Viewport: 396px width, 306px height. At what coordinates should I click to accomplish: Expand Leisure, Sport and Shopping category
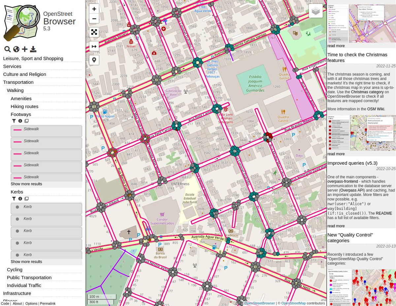(x=33, y=58)
